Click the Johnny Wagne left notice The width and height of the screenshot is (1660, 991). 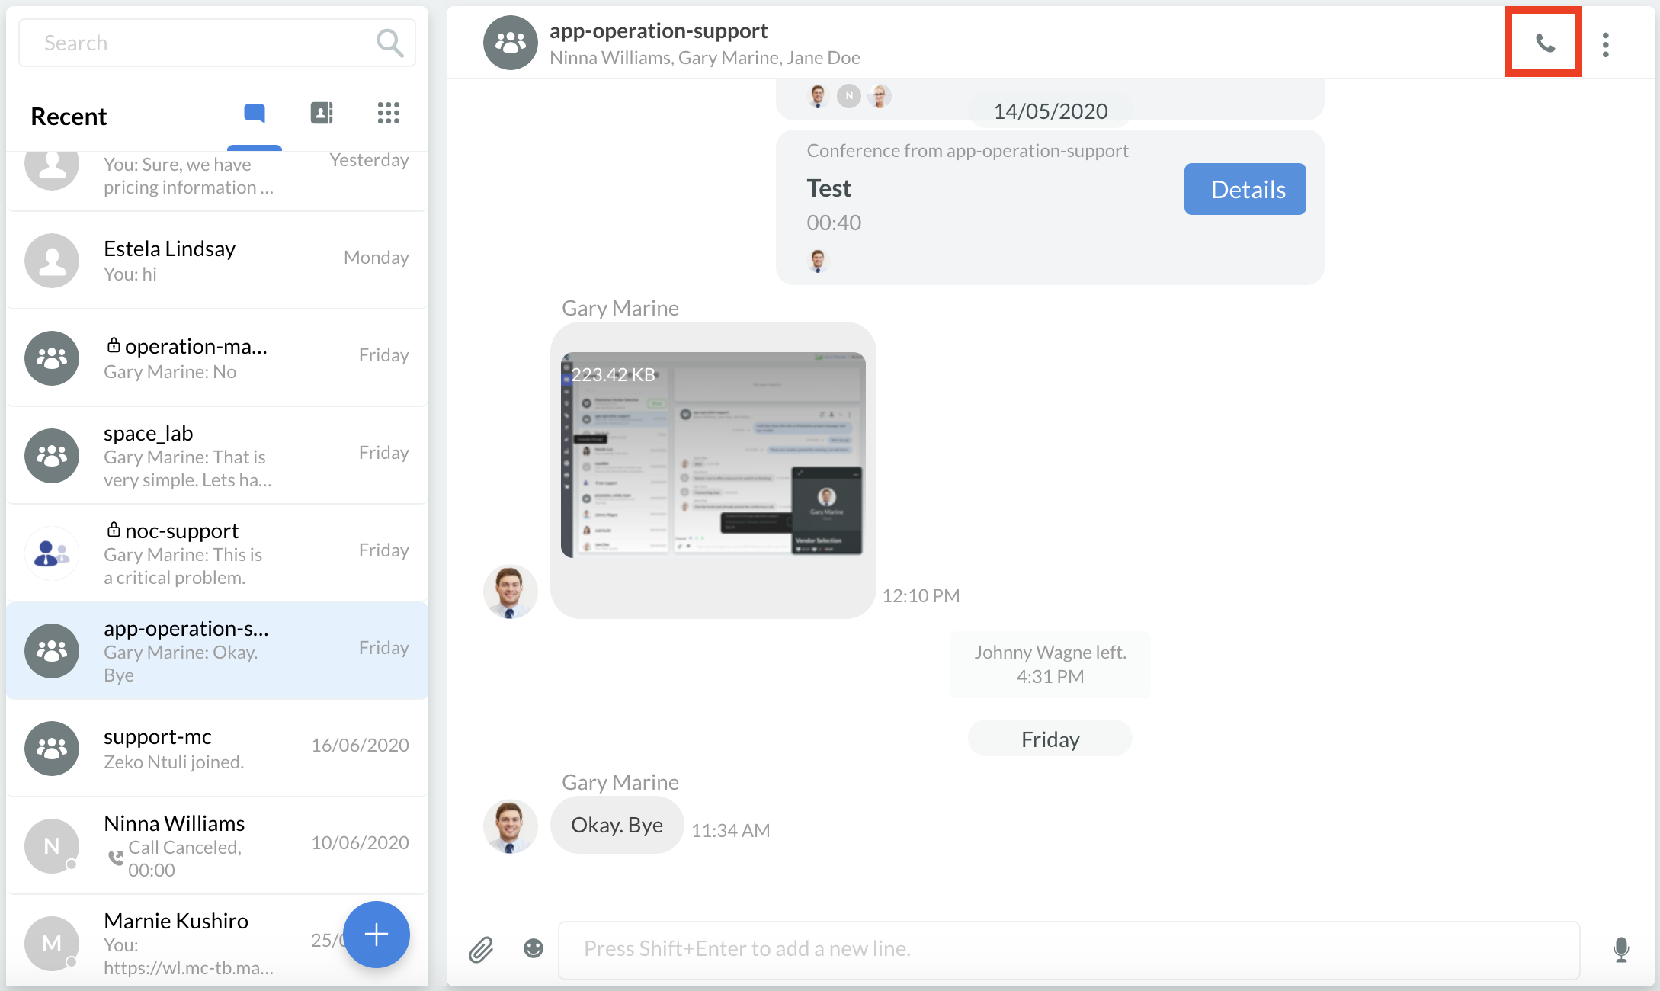(x=1050, y=664)
